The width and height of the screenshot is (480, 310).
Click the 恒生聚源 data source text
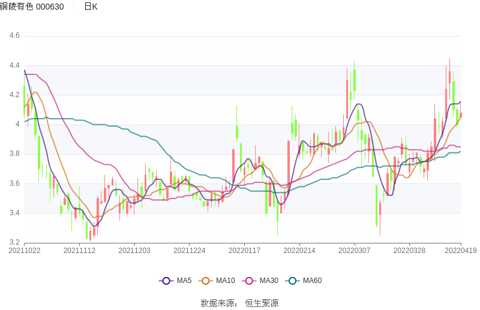point(262,303)
